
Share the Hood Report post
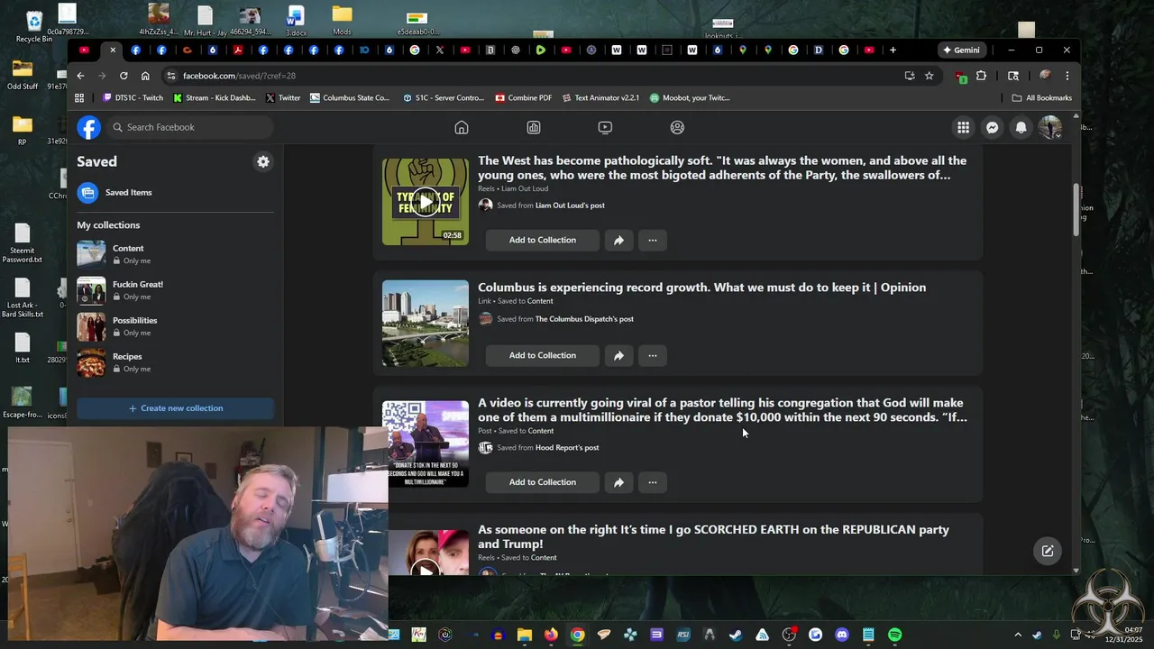pyautogui.click(x=618, y=482)
